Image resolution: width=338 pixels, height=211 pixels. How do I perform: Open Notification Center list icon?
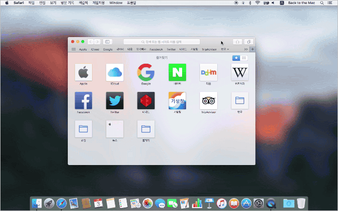(330, 3)
